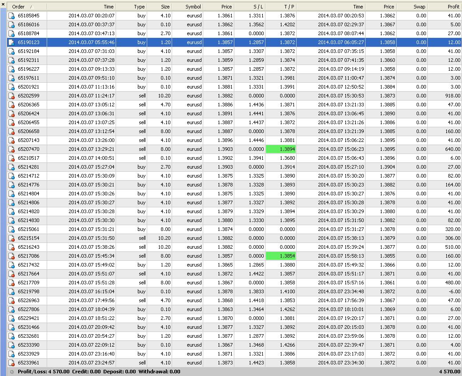Click the order icon of highlighted order 65190123

point(12,42)
